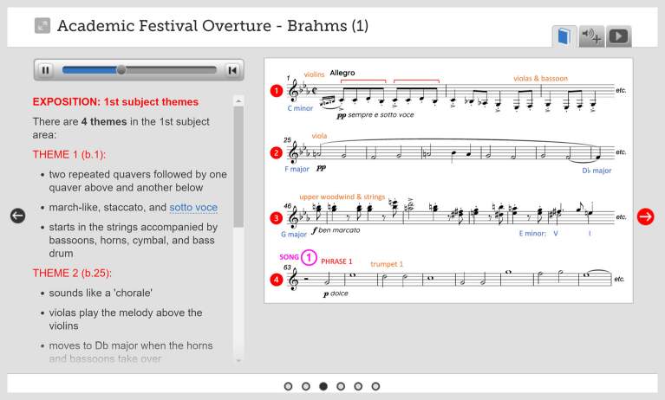The width and height of the screenshot is (665, 400).
Task: Click red theme 2 marker in score
Action: click(276, 152)
